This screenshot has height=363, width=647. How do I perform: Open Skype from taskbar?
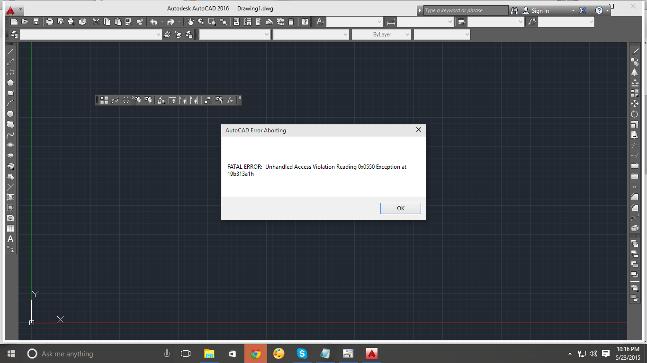click(x=302, y=354)
